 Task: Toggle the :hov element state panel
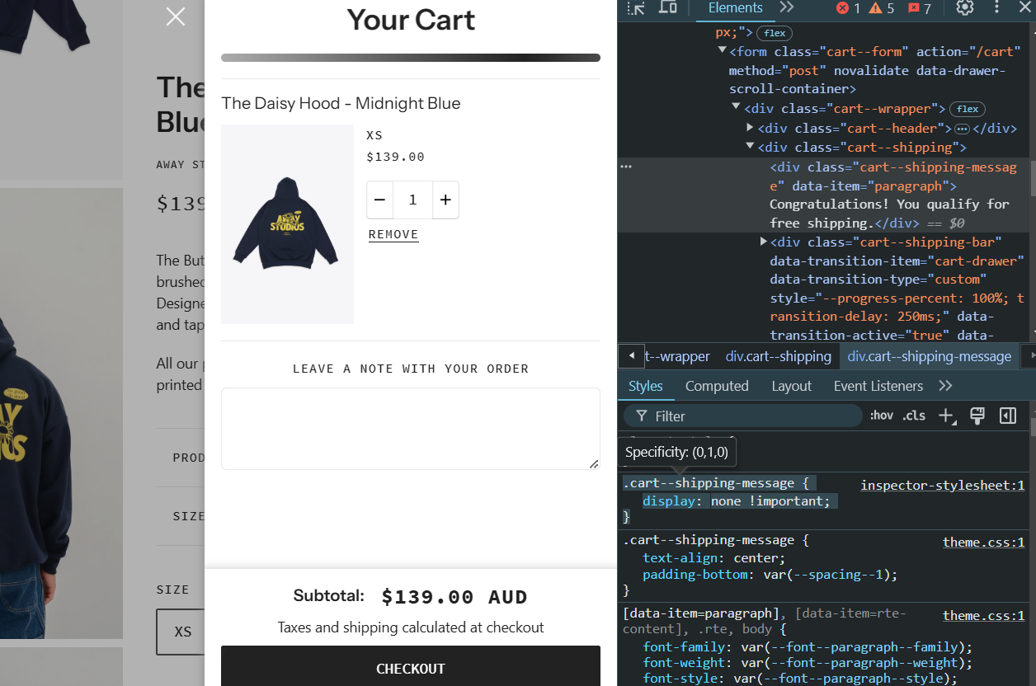pos(881,416)
